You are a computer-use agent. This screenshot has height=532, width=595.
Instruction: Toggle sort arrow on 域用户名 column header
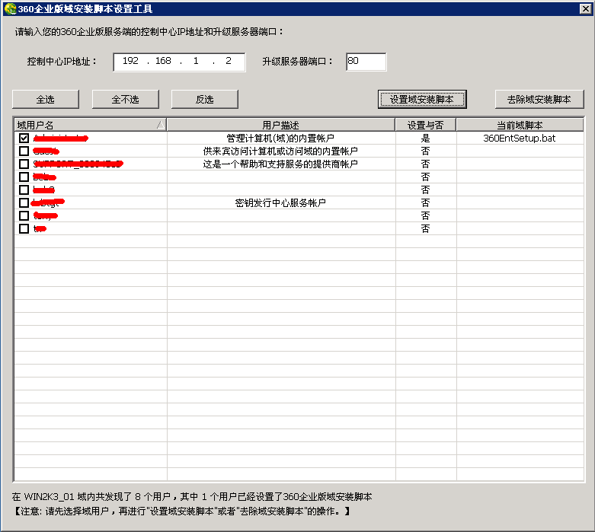point(158,125)
